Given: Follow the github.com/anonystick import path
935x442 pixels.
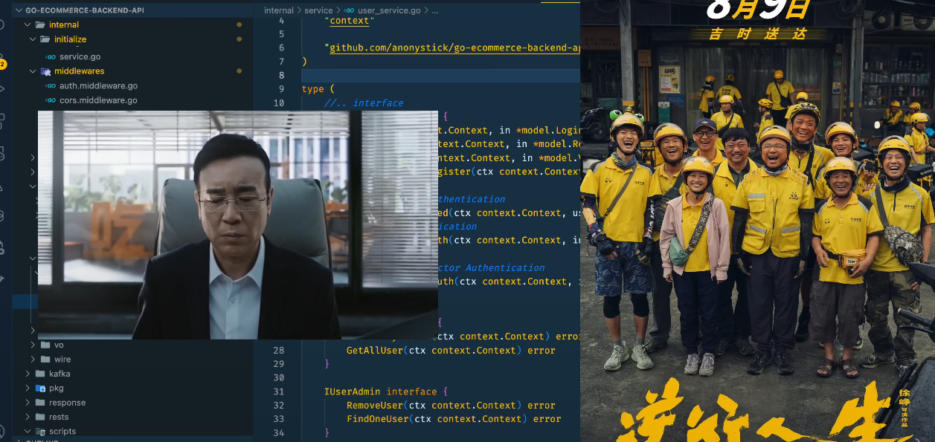Looking at the screenshot, I should (x=454, y=48).
